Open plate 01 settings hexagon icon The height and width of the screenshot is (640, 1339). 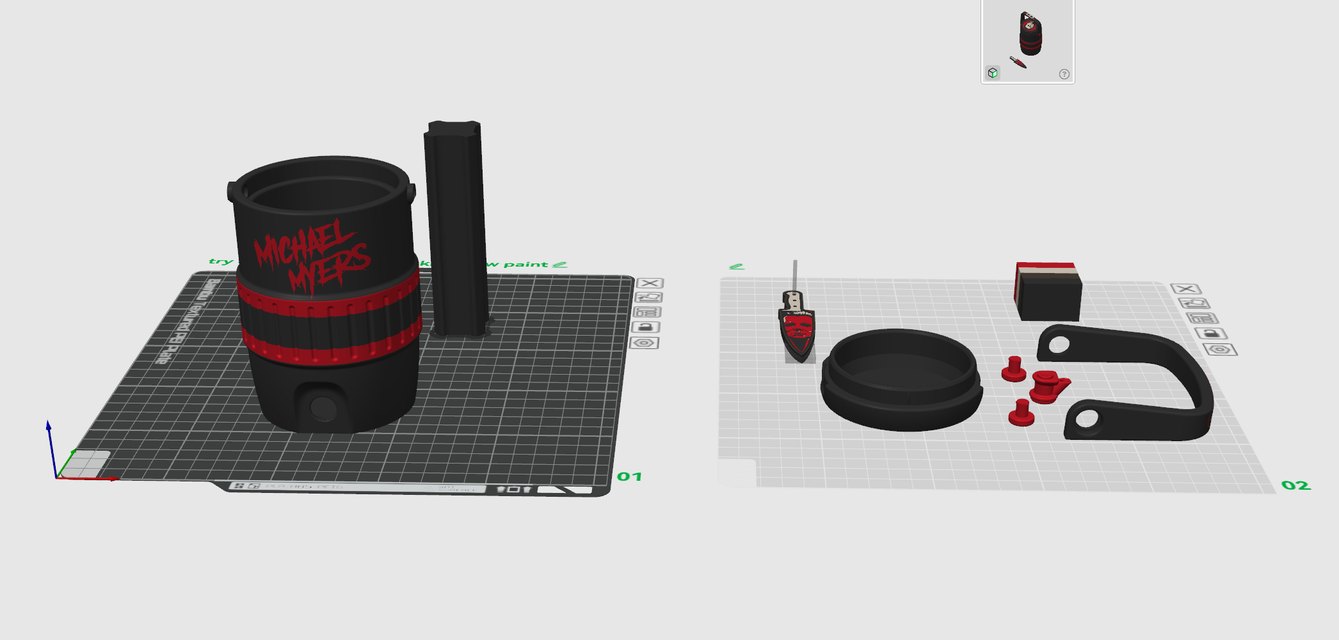(644, 343)
